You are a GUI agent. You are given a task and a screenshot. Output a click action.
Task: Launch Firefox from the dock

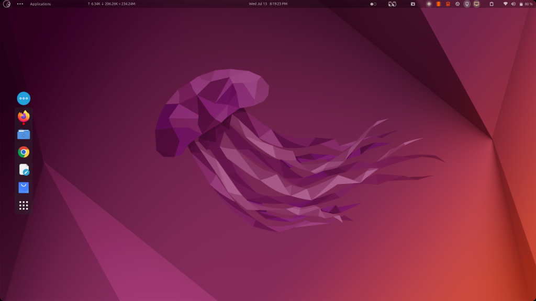point(24,116)
